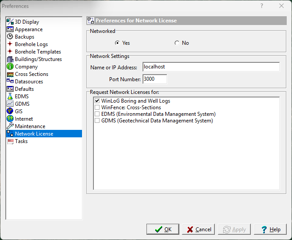Image resolution: width=292 pixels, height=240 pixels.
Task: Check EDMS Environmental Data Management System box
Action: tap(97, 114)
